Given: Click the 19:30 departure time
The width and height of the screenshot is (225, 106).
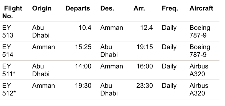Looking at the screenshot, I should (83, 86).
